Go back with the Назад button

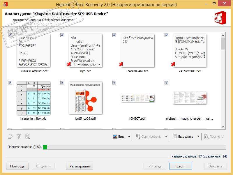tap(155, 166)
